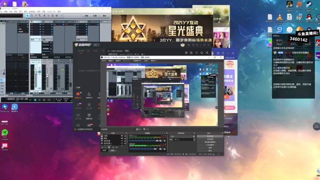Viewport: 320px width, 180px height.
Task: Click play button in Studio One transport
Action: coord(40,100)
